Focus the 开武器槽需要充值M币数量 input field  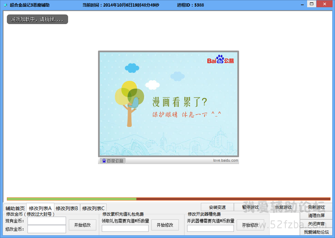coord(210,228)
